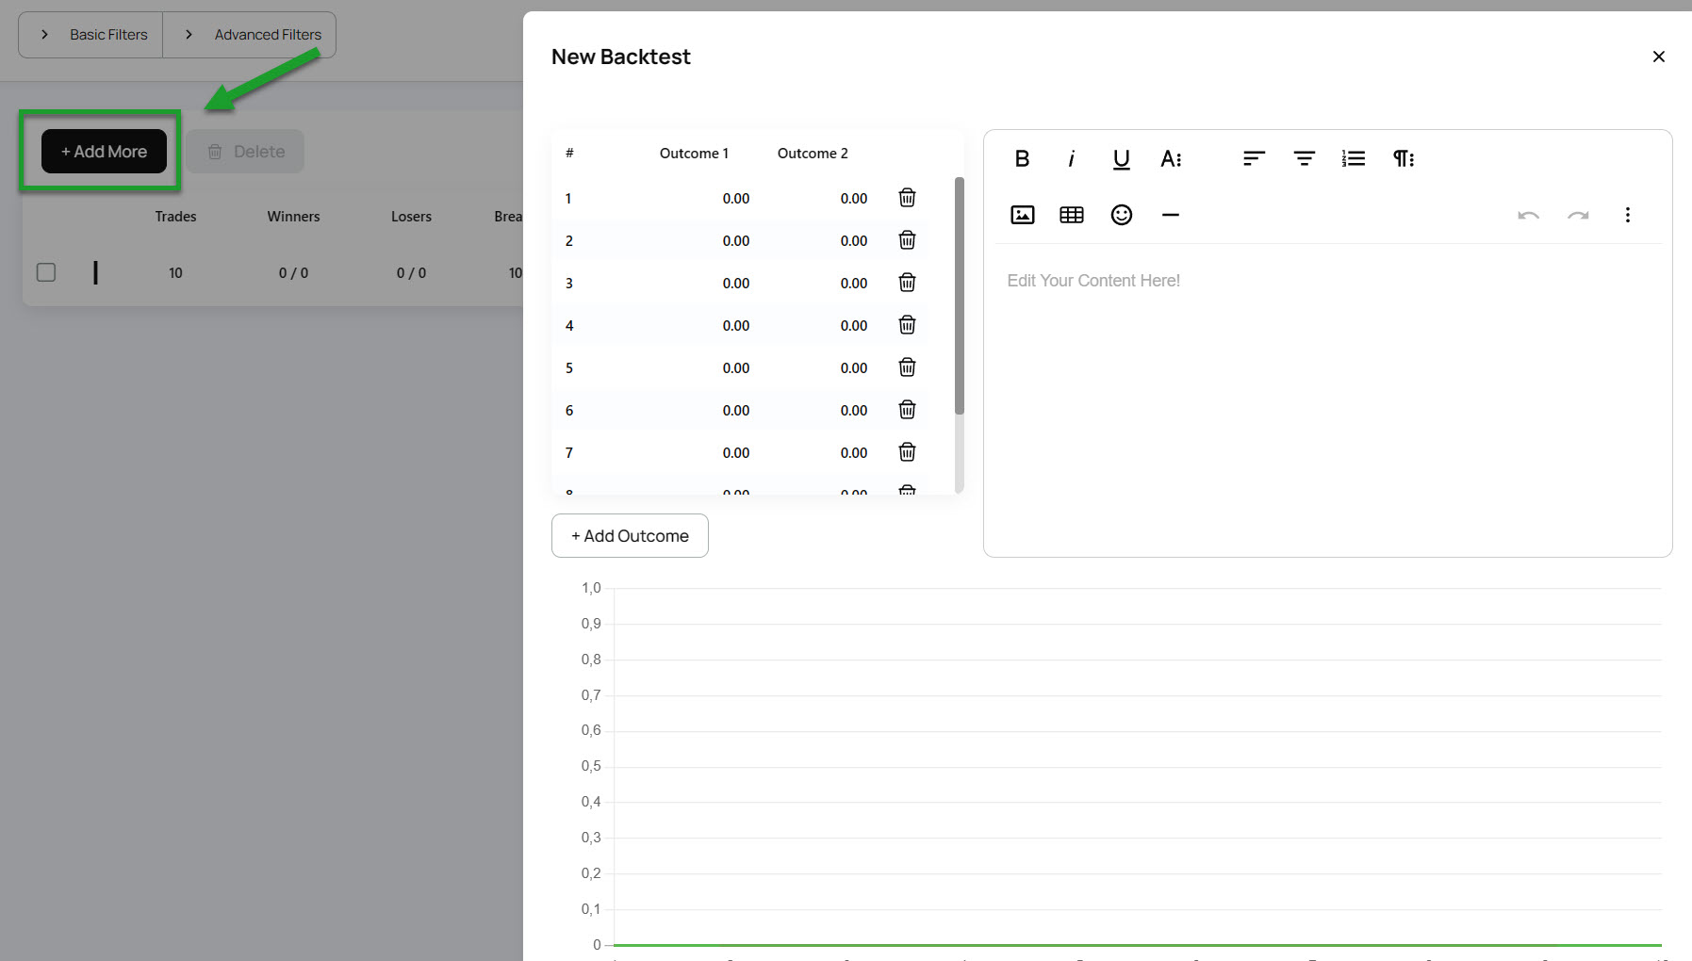Open the font size options icon
1692x961 pixels.
pos(1171,158)
